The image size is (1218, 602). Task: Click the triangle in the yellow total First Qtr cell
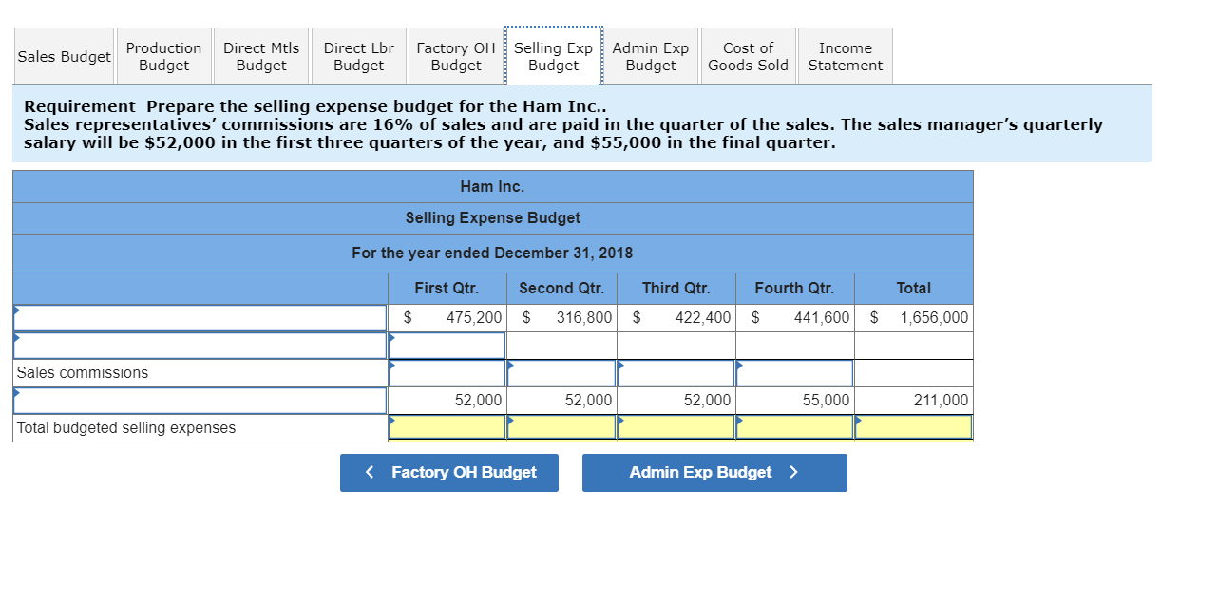pos(391,420)
